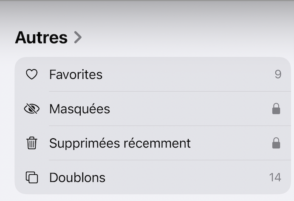294x201 pixels.
Task: Click empty space right of Autres chevron
Action: (x=187, y=38)
